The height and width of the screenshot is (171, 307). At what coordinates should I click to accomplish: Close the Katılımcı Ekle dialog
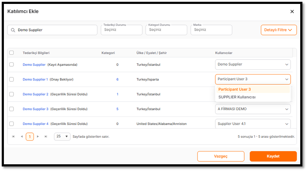292,11
